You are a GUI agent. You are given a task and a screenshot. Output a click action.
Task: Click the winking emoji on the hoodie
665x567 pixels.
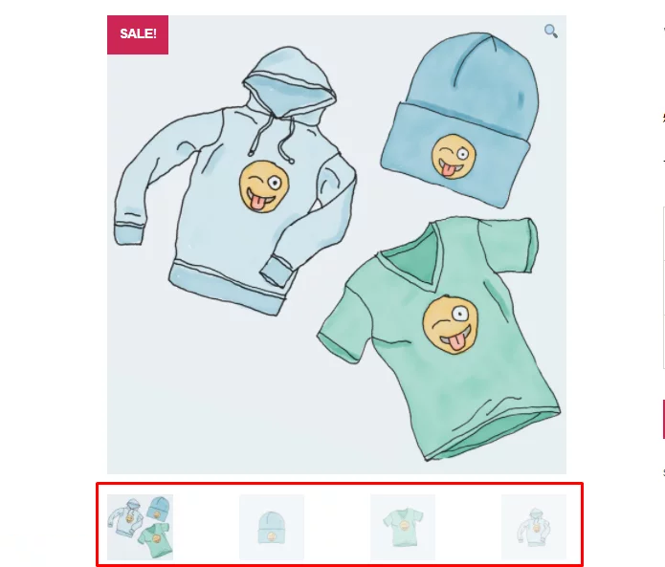pyautogui.click(x=264, y=186)
